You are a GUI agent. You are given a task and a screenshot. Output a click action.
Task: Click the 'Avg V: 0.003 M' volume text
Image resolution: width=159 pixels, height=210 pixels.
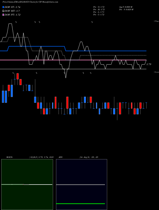(x=126, y=7)
